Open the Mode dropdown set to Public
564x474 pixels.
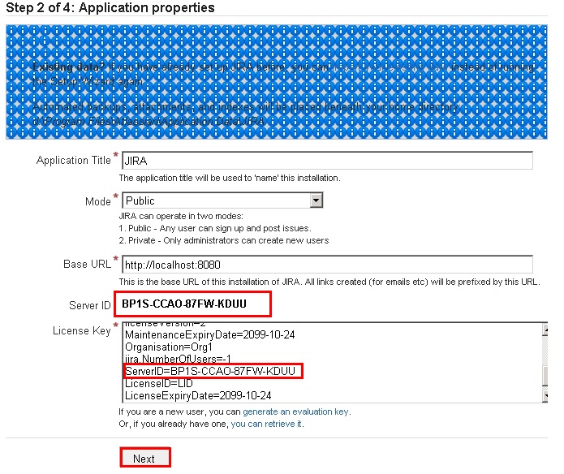(x=222, y=200)
